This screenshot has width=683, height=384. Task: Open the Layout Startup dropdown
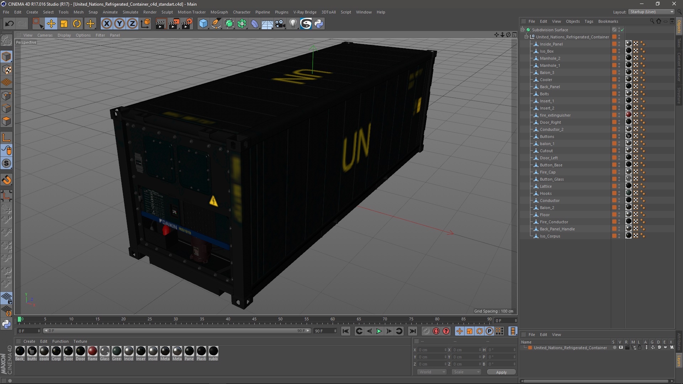[x=651, y=12]
